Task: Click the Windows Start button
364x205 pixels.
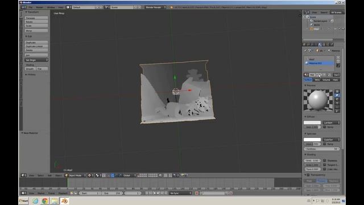Action: 24,201
